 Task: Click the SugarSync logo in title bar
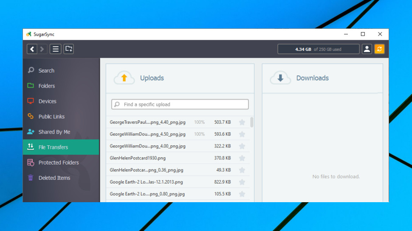click(x=28, y=34)
